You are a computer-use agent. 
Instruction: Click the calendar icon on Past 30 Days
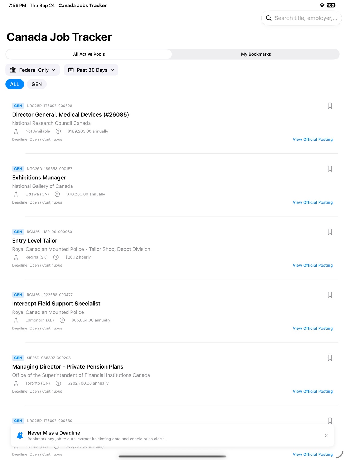pos(71,70)
